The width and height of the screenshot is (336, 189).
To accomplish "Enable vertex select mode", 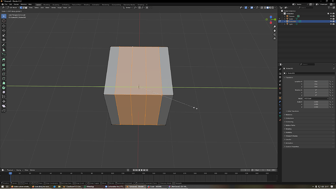I will point(21,8).
